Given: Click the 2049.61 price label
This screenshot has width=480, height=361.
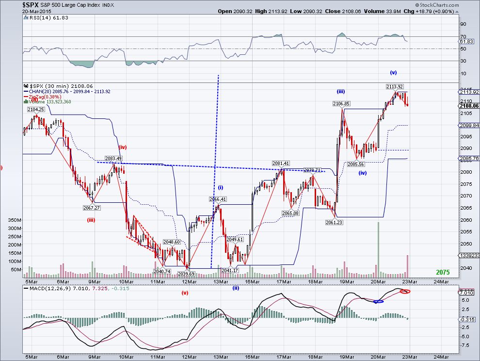Looking at the screenshot, I should (235, 239).
